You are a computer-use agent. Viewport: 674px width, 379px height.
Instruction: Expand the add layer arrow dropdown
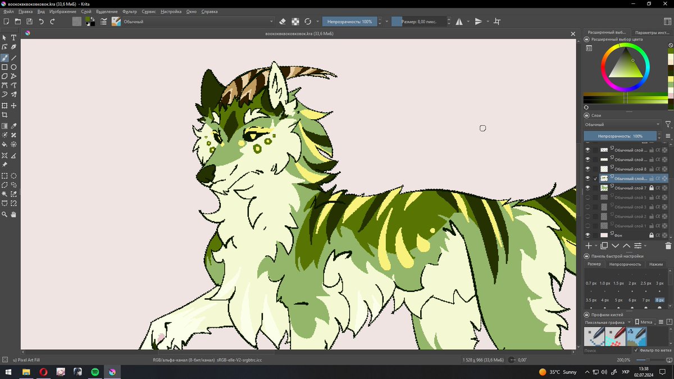click(x=596, y=245)
